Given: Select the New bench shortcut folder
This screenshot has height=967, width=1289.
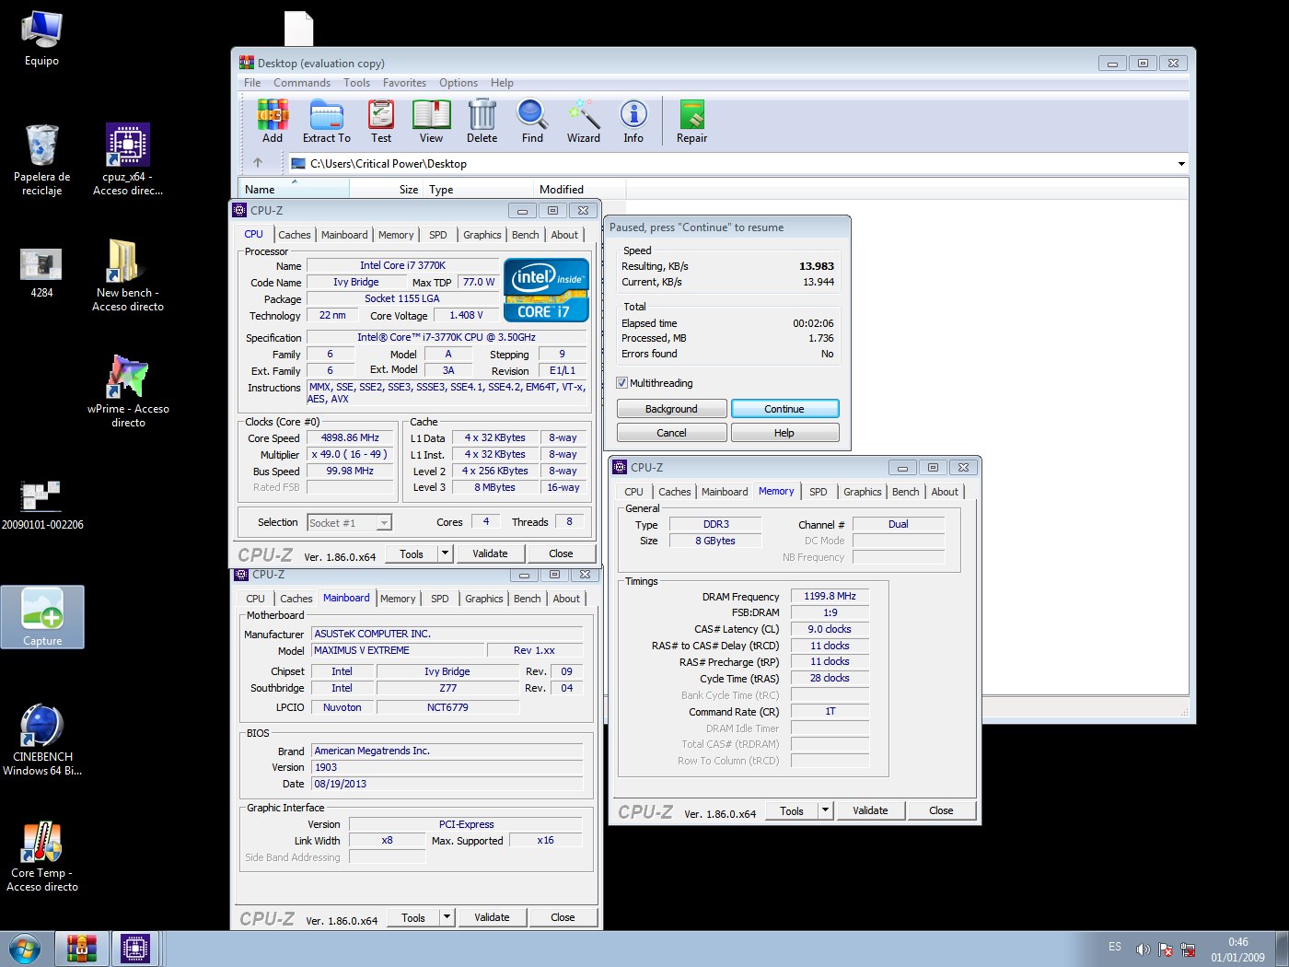Looking at the screenshot, I should (x=128, y=275).
